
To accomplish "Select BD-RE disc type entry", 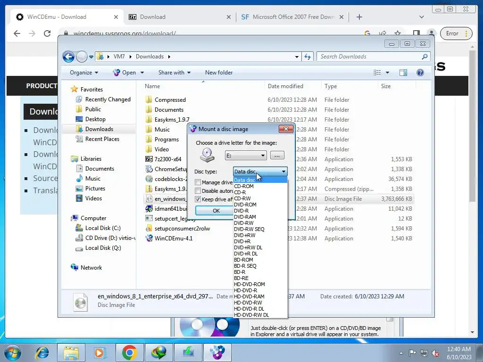I will click(241, 278).
